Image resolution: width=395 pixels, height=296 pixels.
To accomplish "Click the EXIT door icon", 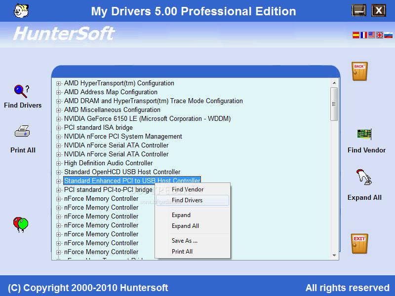I will 359,244.
